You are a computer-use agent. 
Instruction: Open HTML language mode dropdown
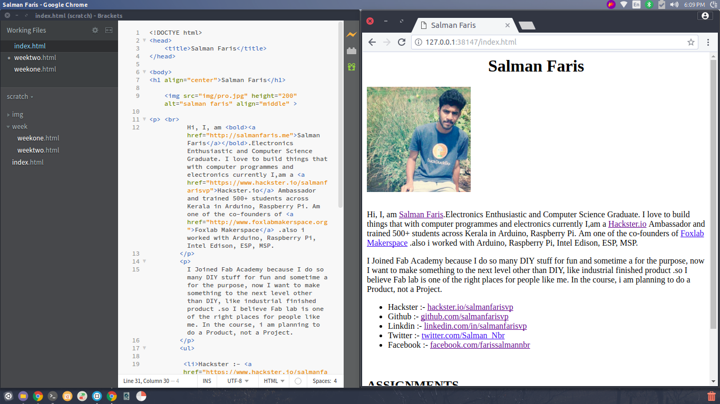pos(274,381)
